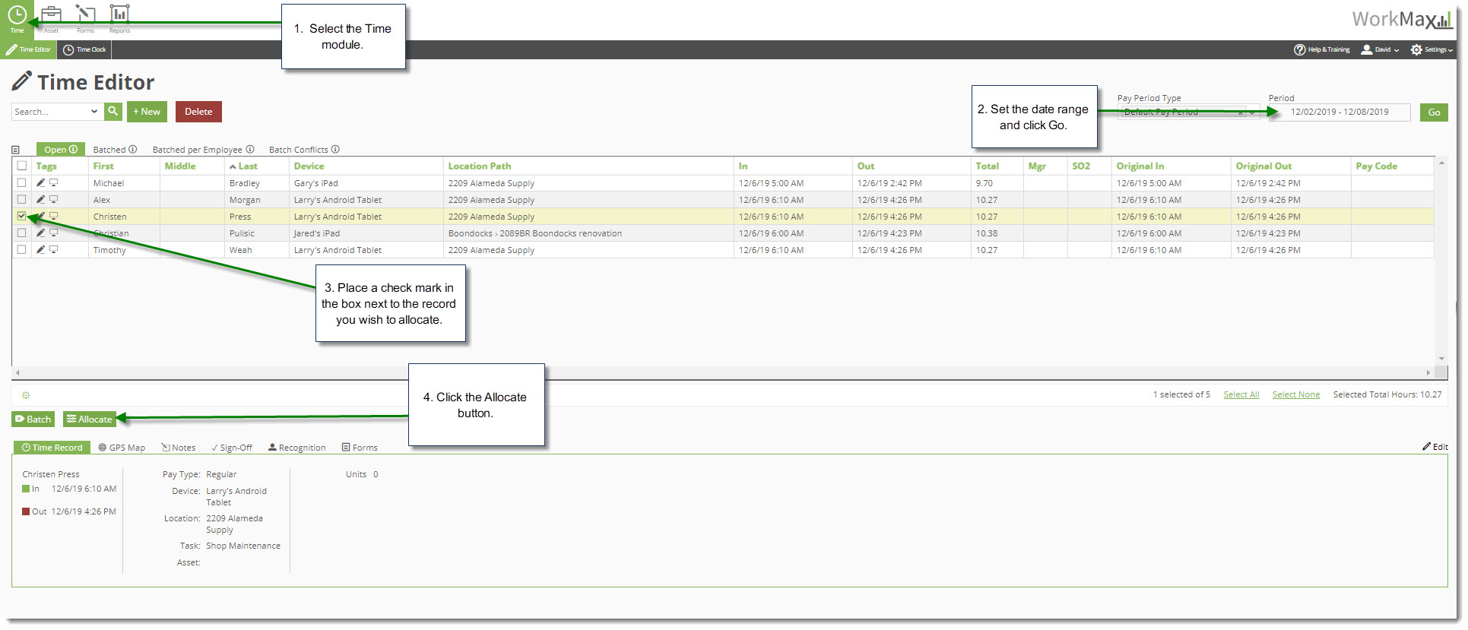Viewport: 1468px width, 630px height.
Task: Click the Allocate button
Action: click(x=90, y=419)
